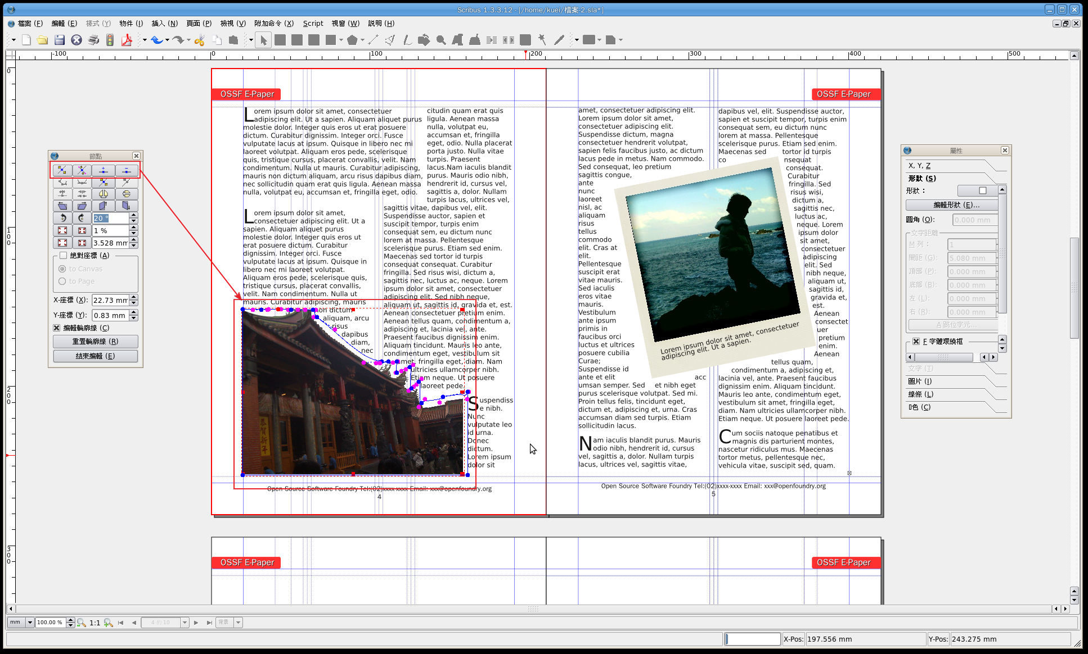Click the Preflight Verifier traffic light icon
This screenshot has width=1088, height=654.
tap(110, 40)
